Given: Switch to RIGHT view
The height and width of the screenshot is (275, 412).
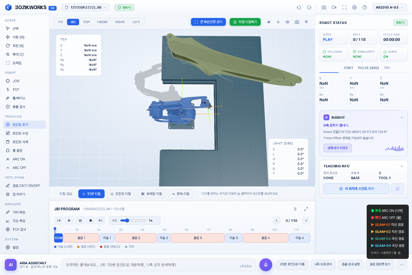Looking at the screenshot, I should coord(120,22).
